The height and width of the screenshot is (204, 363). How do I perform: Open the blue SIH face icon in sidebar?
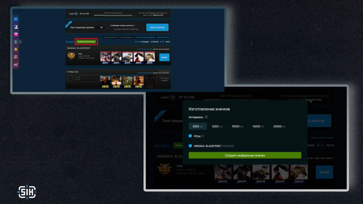pos(16,19)
